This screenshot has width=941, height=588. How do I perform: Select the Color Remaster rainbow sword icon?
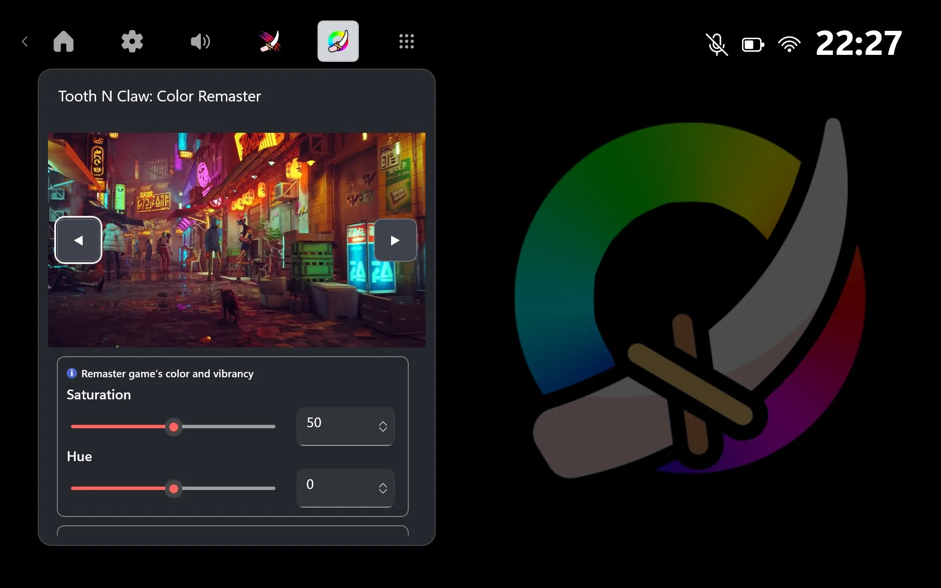pos(338,41)
